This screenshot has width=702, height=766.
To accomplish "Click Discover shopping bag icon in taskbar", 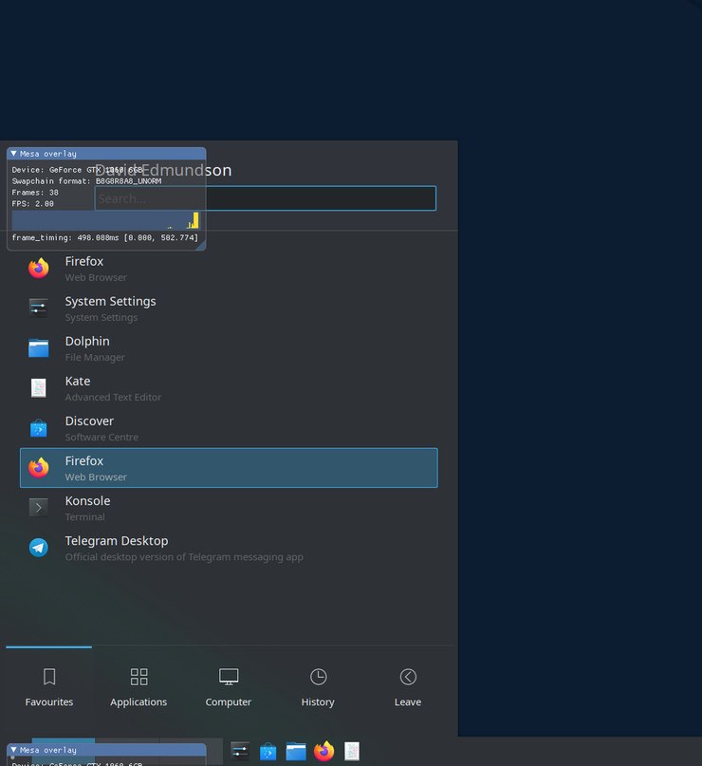I will 268,752.
